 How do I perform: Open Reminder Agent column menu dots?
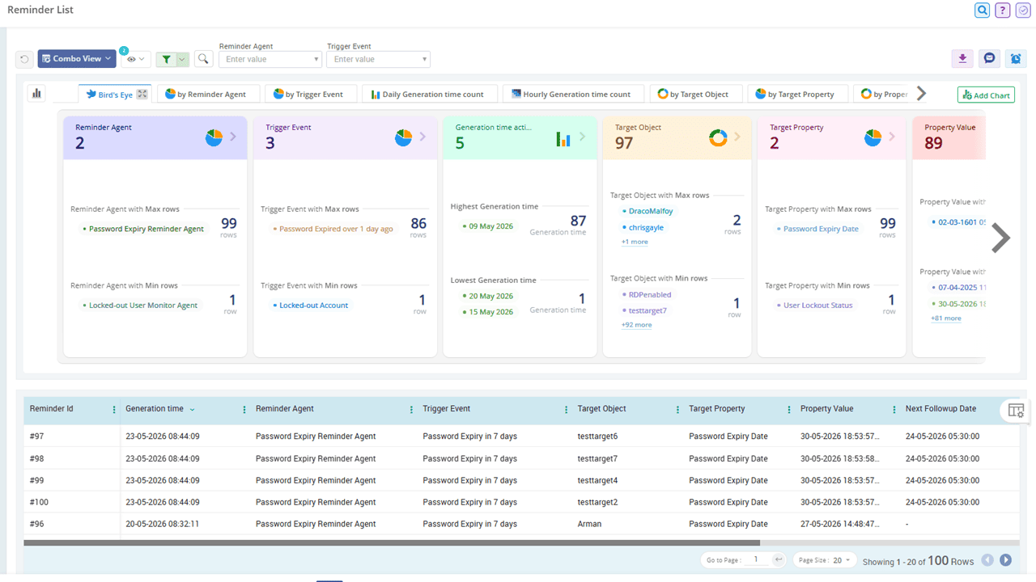[411, 410]
